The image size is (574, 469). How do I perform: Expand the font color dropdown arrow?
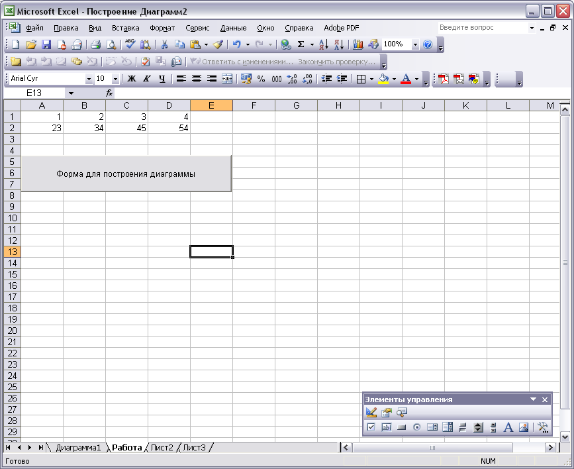(x=416, y=79)
